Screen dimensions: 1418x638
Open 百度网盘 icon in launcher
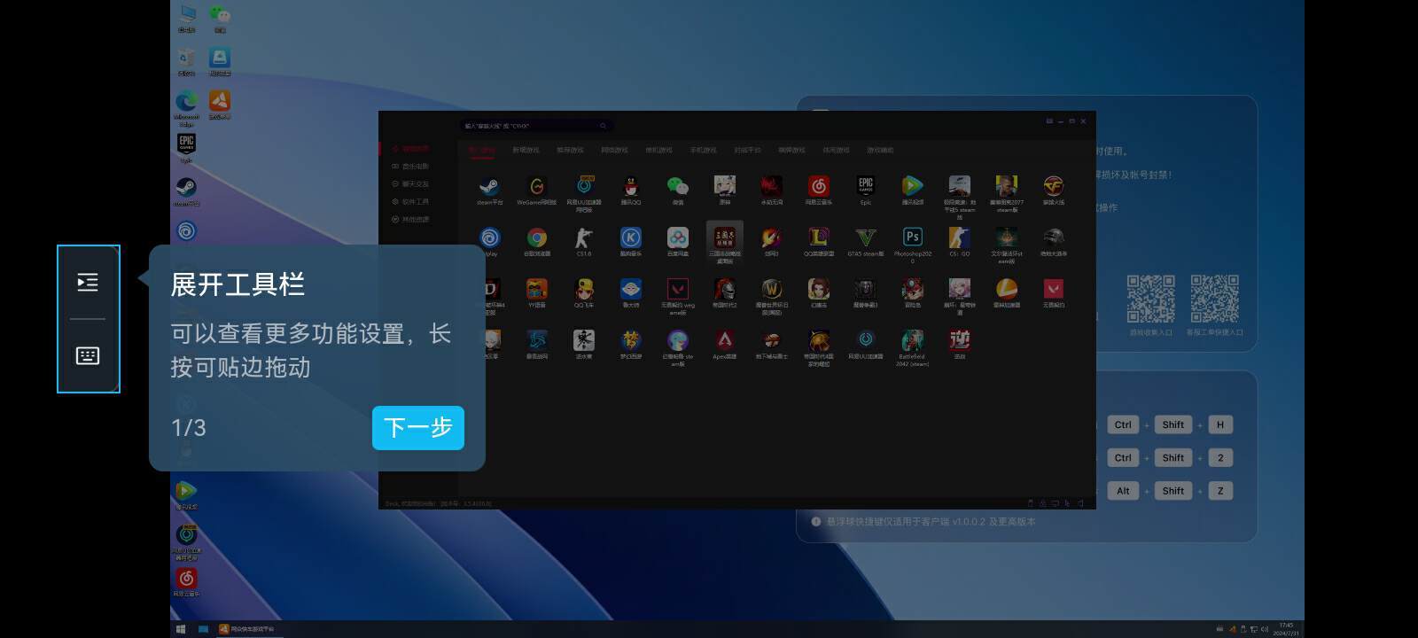point(678,237)
